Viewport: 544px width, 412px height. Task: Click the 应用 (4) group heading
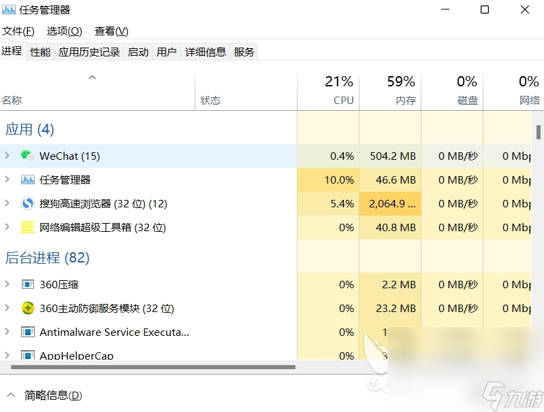29,129
